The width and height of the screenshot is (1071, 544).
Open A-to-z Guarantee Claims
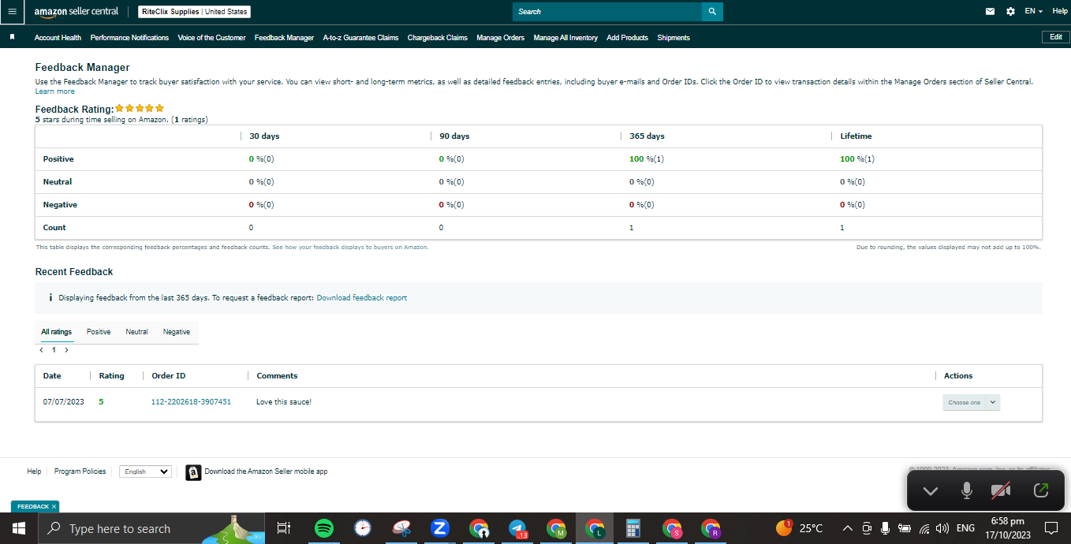[x=360, y=38]
